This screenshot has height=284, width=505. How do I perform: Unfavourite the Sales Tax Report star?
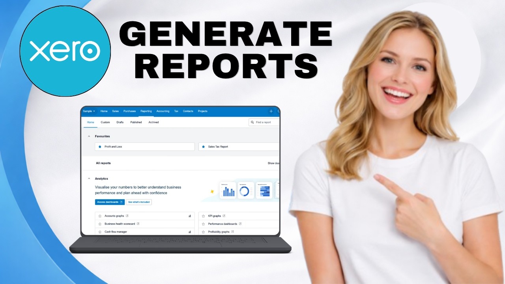pos(203,147)
